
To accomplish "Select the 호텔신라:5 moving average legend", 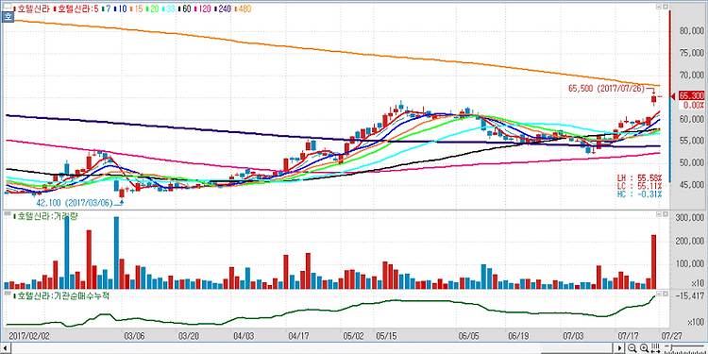I will 76,8.
